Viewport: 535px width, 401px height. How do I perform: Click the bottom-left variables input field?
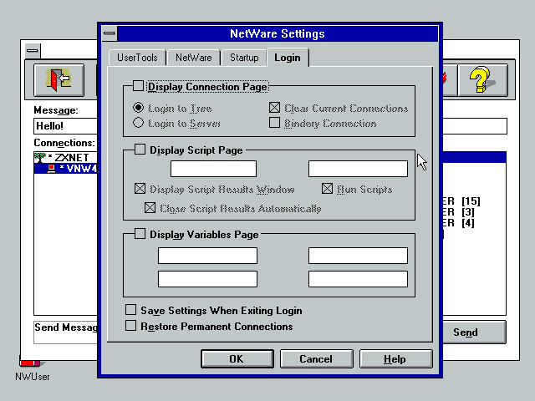click(207, 279)
